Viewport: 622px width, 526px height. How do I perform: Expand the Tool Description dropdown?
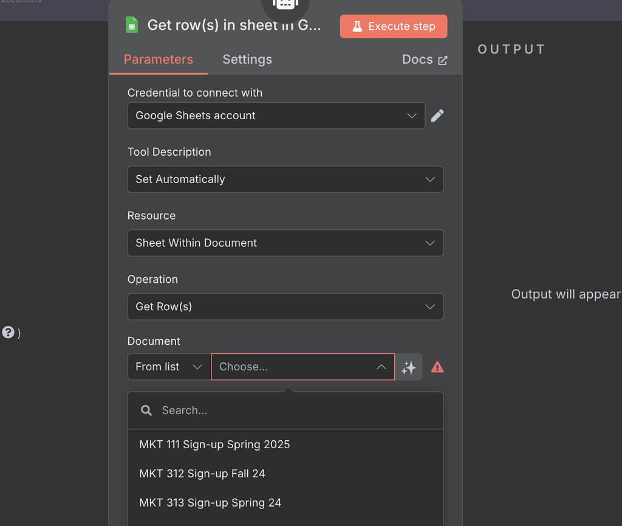[285, 179]
